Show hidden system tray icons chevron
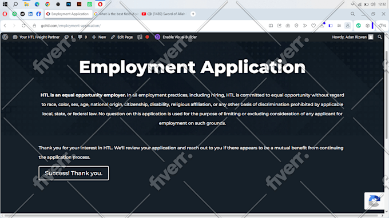389x218 pixels. click(x=352, y=4)
